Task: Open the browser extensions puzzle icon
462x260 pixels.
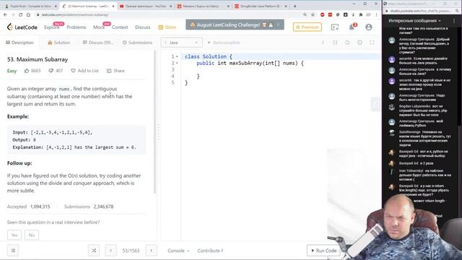Action: click(361, 14)
